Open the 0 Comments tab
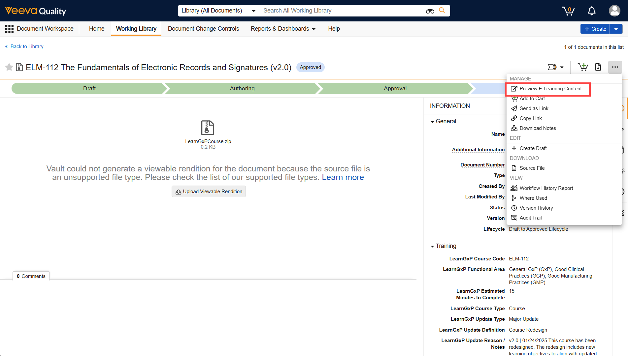This screenshot has height=356, width=628. [31, 276]
